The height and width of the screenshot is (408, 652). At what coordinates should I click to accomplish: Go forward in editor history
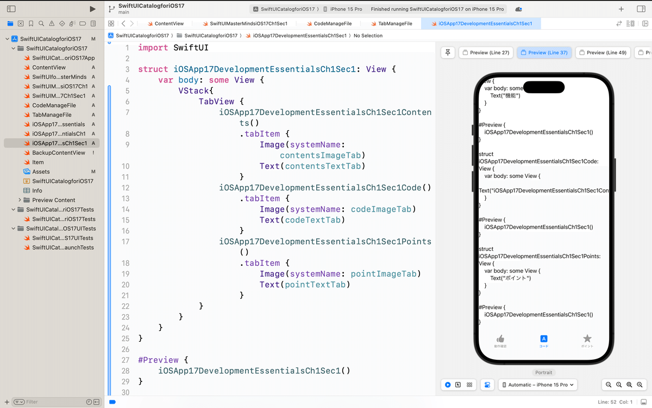pyautogui.click(x=132, y=24)
